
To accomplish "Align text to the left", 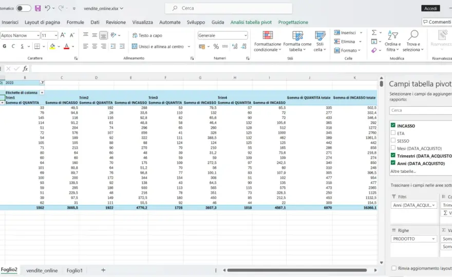I will coord(85,46).
